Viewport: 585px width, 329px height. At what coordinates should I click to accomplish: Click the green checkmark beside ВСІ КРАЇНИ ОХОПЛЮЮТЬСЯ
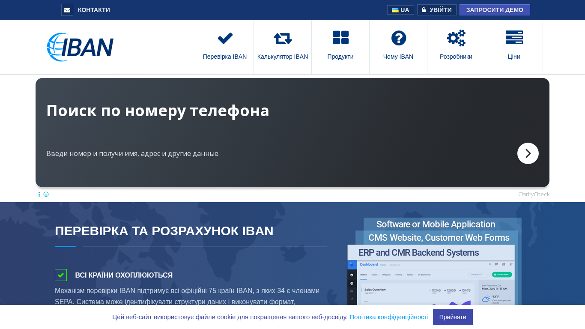[61, 275]
